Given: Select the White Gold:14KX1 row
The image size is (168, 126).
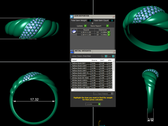Looking at the screenshot, I should tap(92, 85).
